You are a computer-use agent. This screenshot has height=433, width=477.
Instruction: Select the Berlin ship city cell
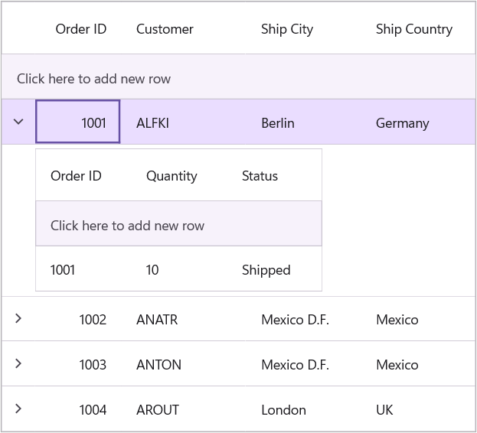(277, 123)
